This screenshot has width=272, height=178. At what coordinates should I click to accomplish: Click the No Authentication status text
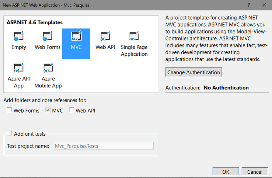[x=226, y=87]
